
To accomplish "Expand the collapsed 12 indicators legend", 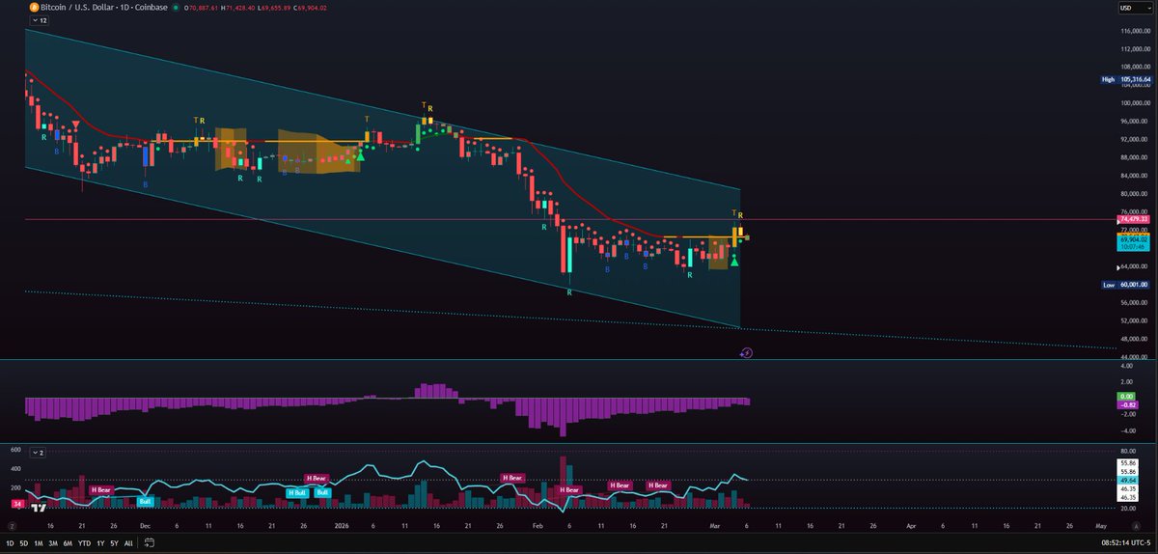I will point(38,22).
